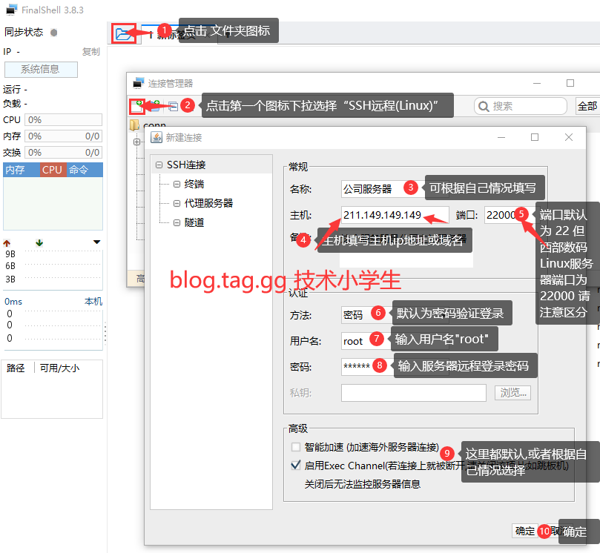Open the 全部 filter dropdown
600x553 pixels.
point(587,105)
